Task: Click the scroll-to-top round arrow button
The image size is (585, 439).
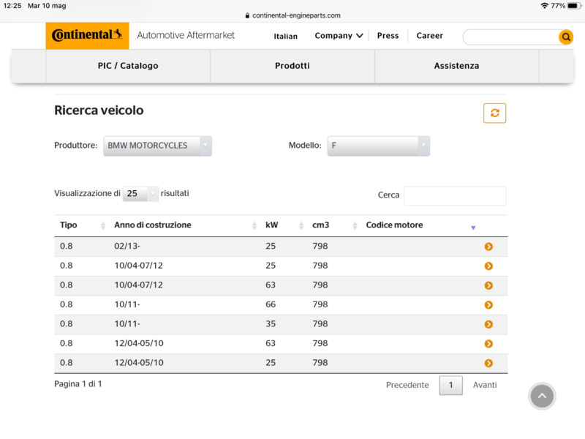Action: pos(542,396)
